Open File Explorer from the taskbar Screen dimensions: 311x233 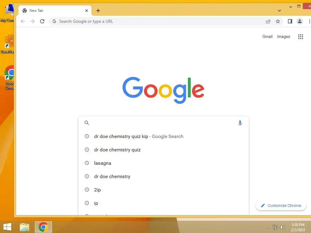tap(25, 227)
